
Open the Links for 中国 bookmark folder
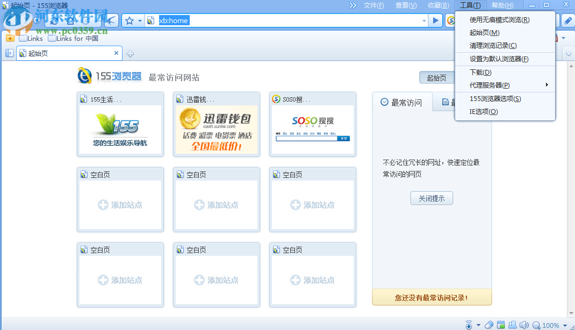(x=73, y=38)
